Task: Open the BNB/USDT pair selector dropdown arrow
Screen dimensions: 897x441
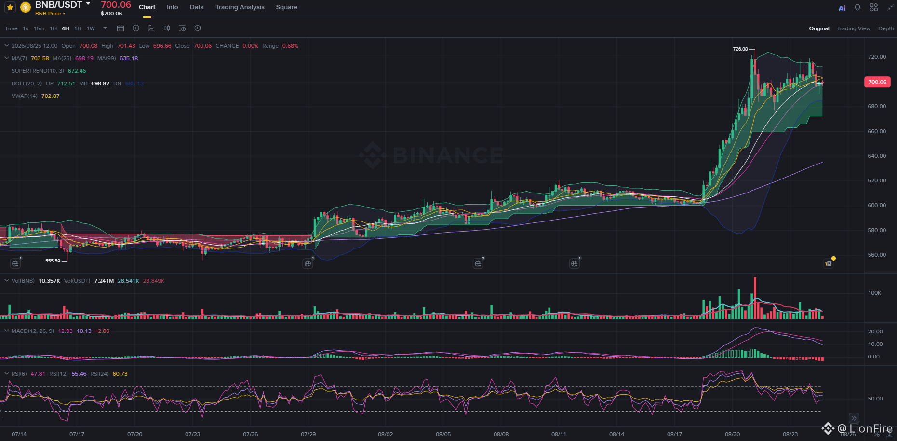Action: click(x=88, y=4)
